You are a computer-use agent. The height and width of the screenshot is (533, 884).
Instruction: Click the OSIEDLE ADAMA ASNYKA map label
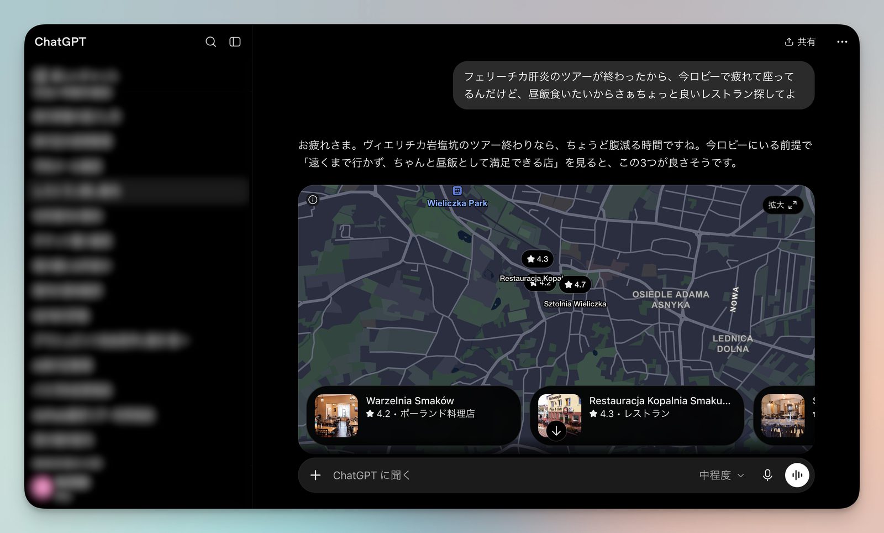(x=671, y=300)
